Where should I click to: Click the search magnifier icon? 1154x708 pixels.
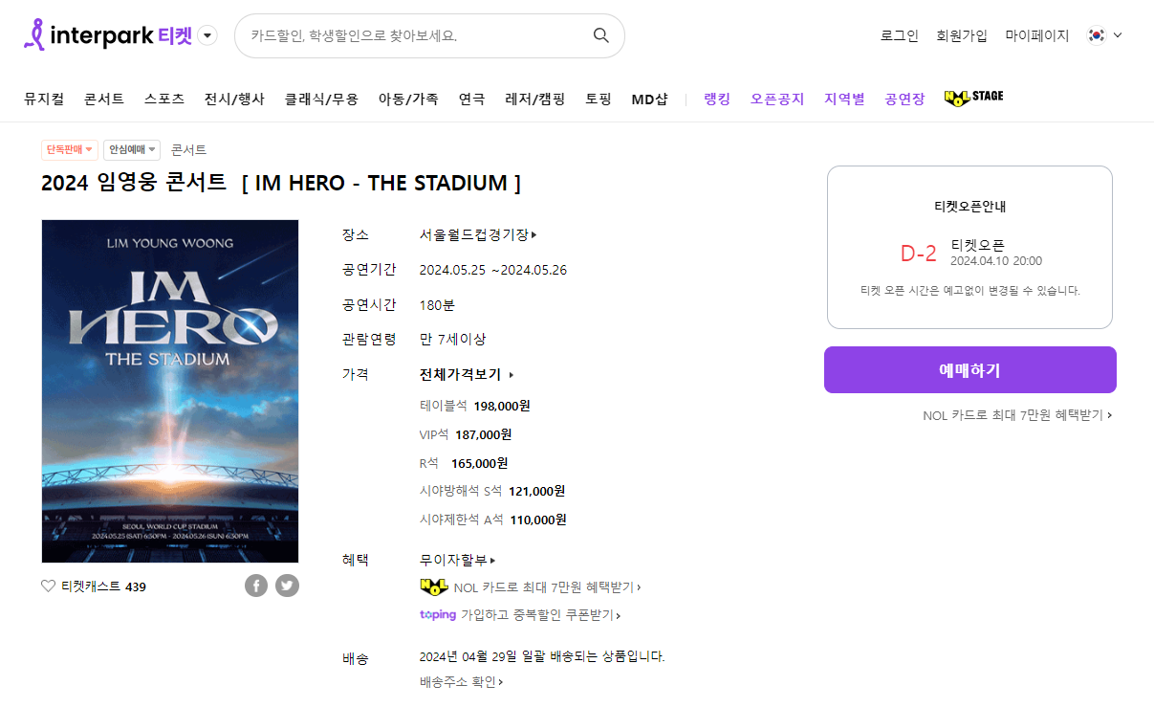point(600,34)
